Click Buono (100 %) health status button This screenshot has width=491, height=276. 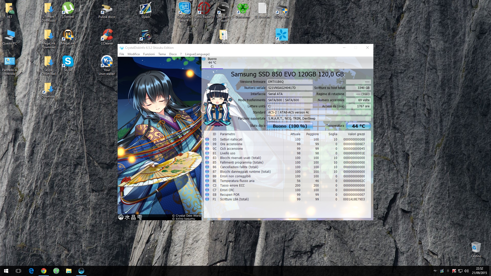[290, 126]
